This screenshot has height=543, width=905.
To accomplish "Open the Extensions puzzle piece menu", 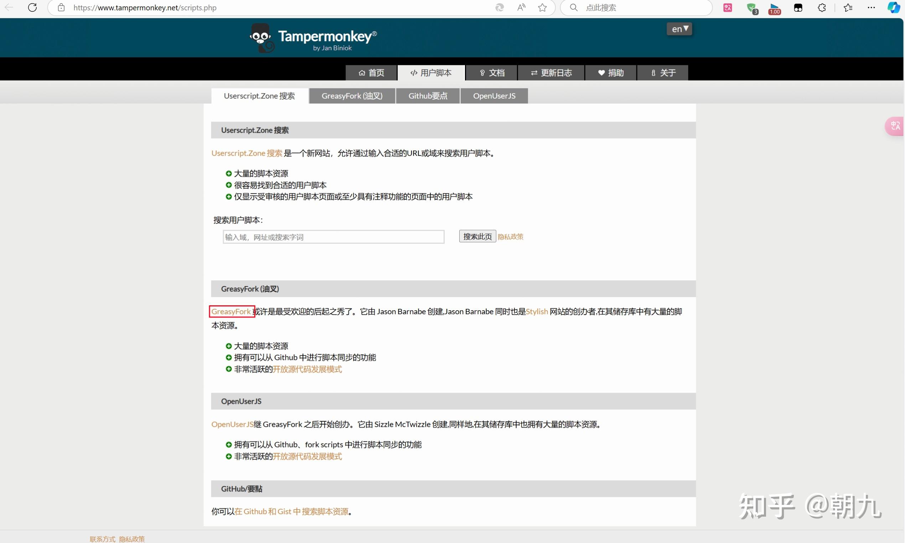I will point(822,8).
